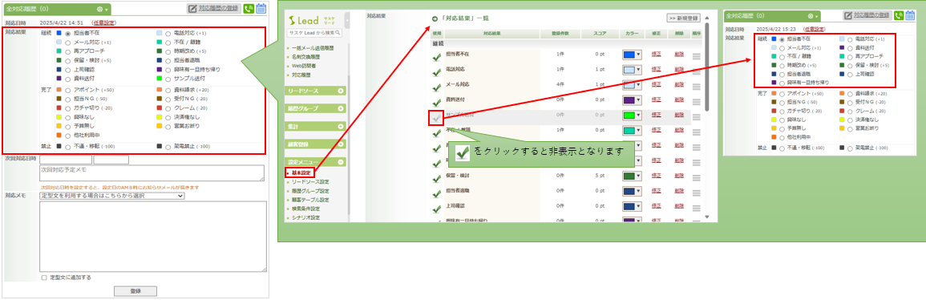Open the 定型文 template dropdown in 対応メモ
Screen dimensions: 926x300
pos(111,196)
